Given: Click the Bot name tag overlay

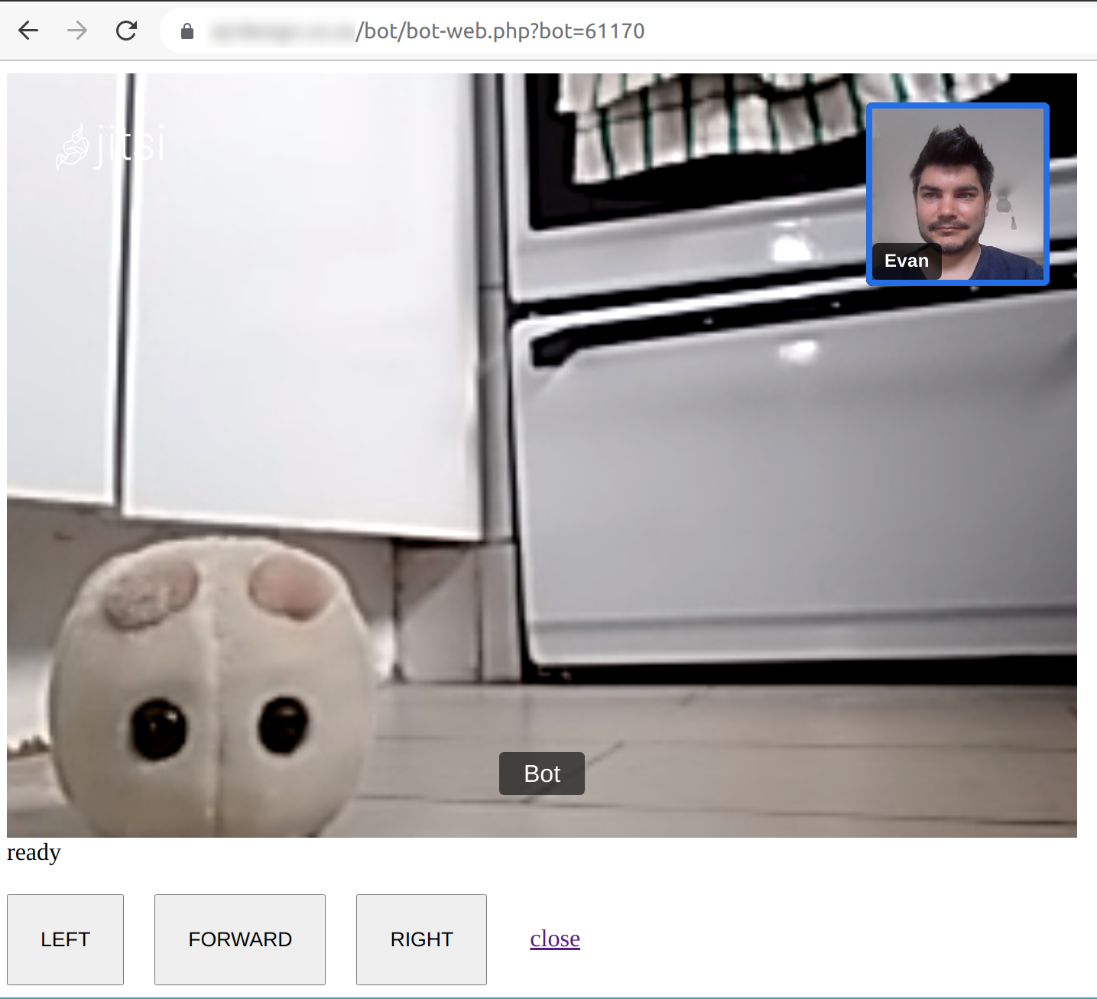Looking at the screenshot, I should [541, 774].
